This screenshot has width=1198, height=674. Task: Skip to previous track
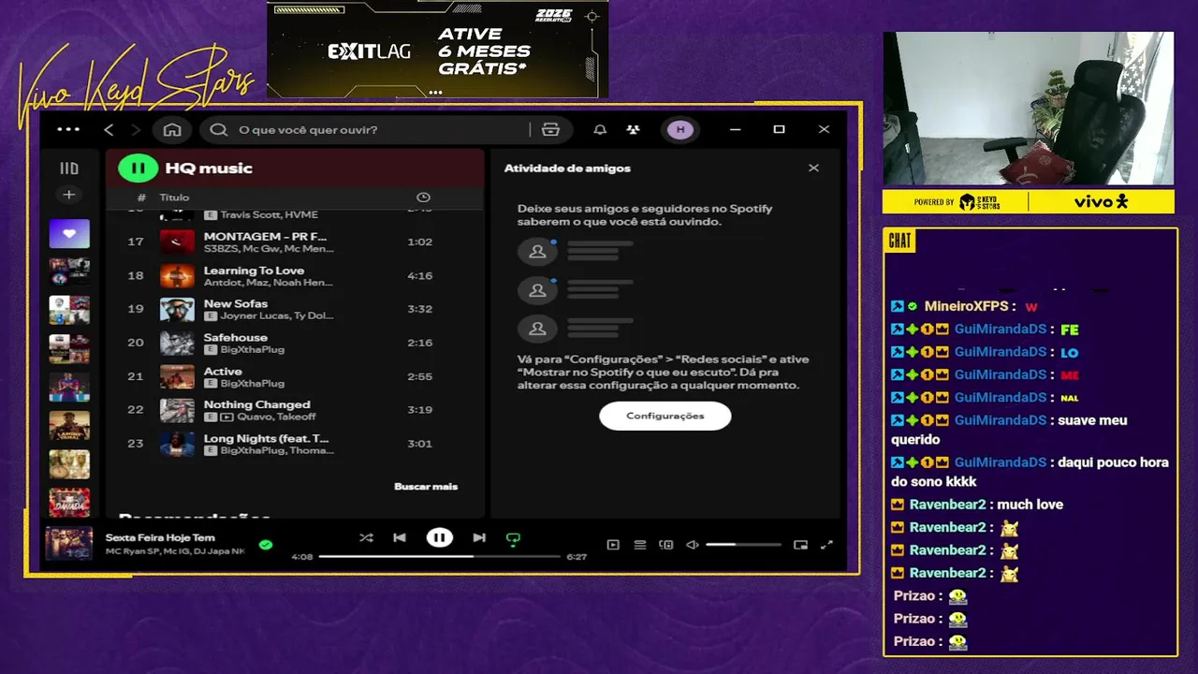pyautogui.click(x=400, y=537)
